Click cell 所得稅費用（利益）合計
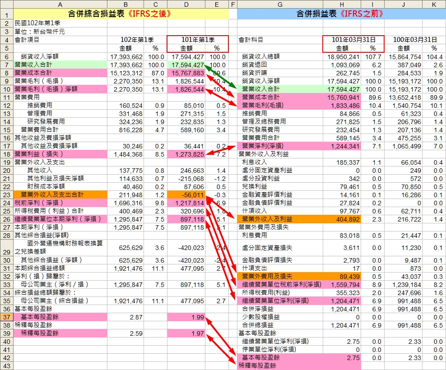 coord(60,211)
